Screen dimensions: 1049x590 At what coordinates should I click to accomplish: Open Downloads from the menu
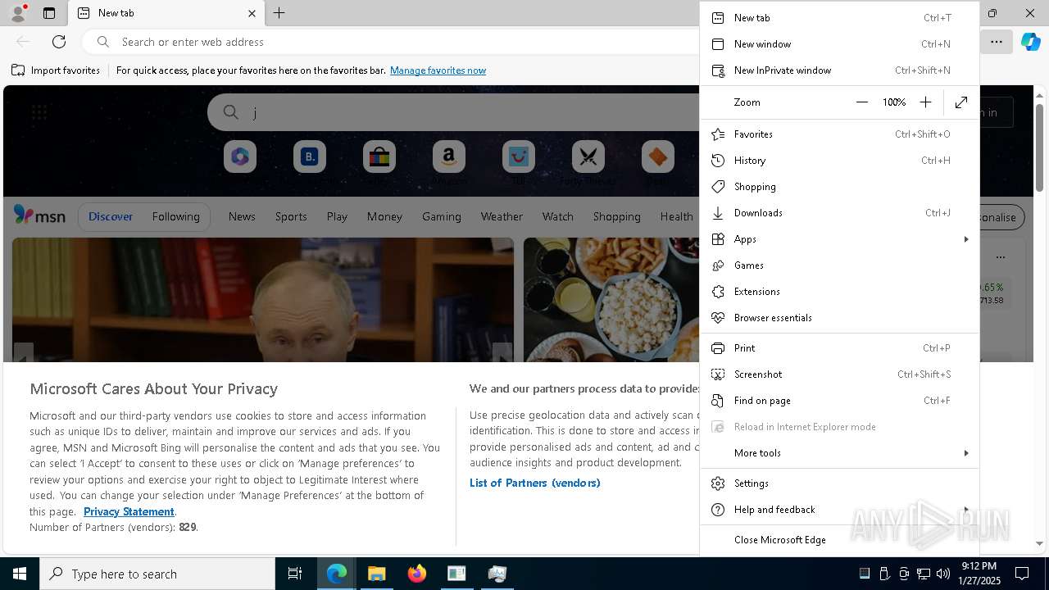840,213
